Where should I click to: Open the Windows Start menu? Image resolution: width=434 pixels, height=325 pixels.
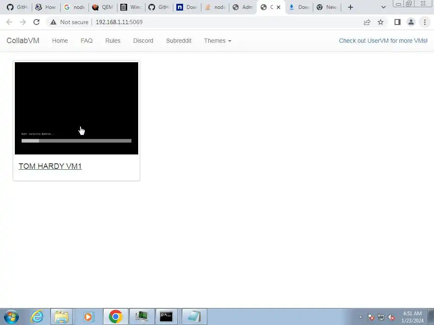[11, 317]
